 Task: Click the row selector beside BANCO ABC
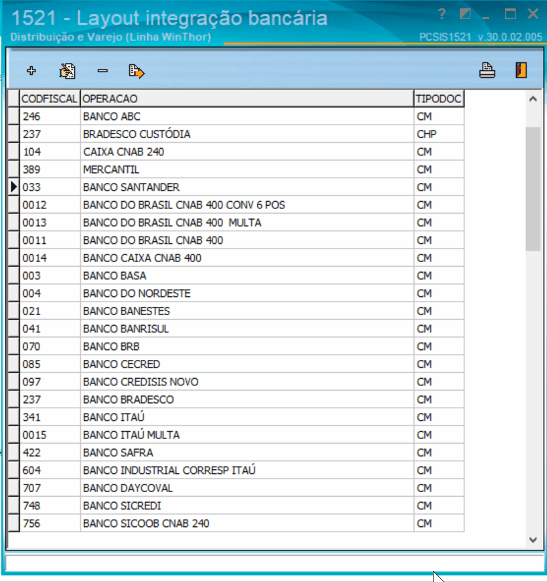(14, 117)
